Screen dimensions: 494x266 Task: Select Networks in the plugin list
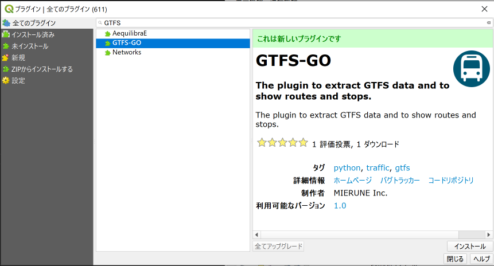(x=173, y=52)
